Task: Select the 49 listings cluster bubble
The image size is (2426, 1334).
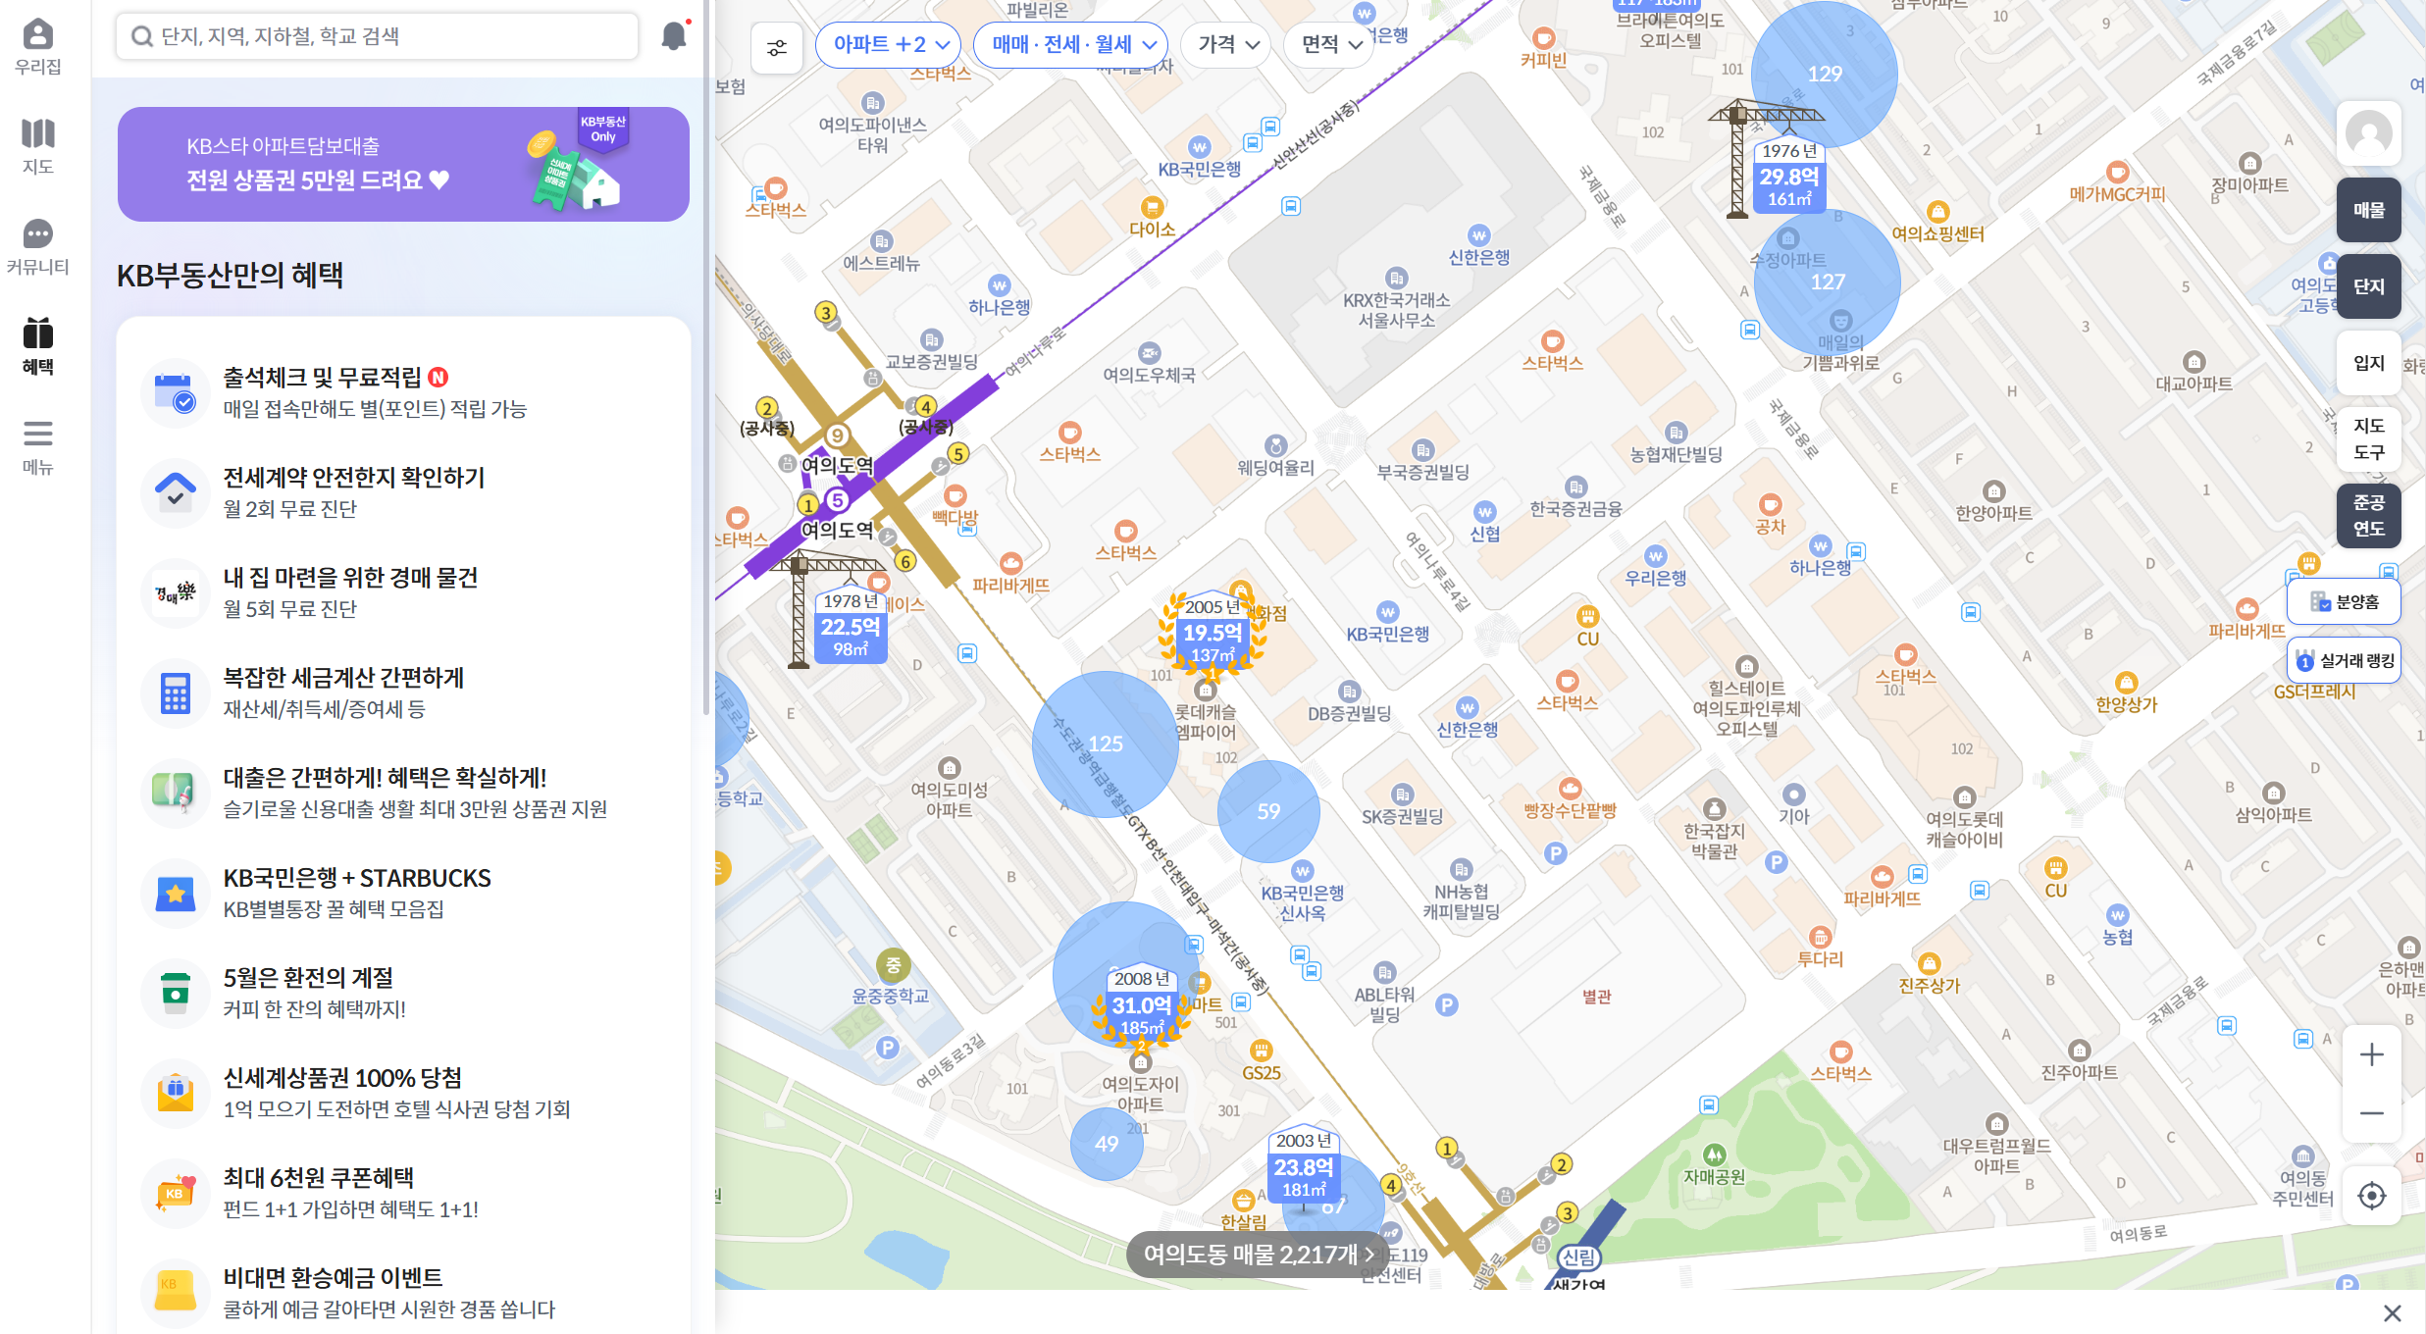Action: click(1107, 1144)
